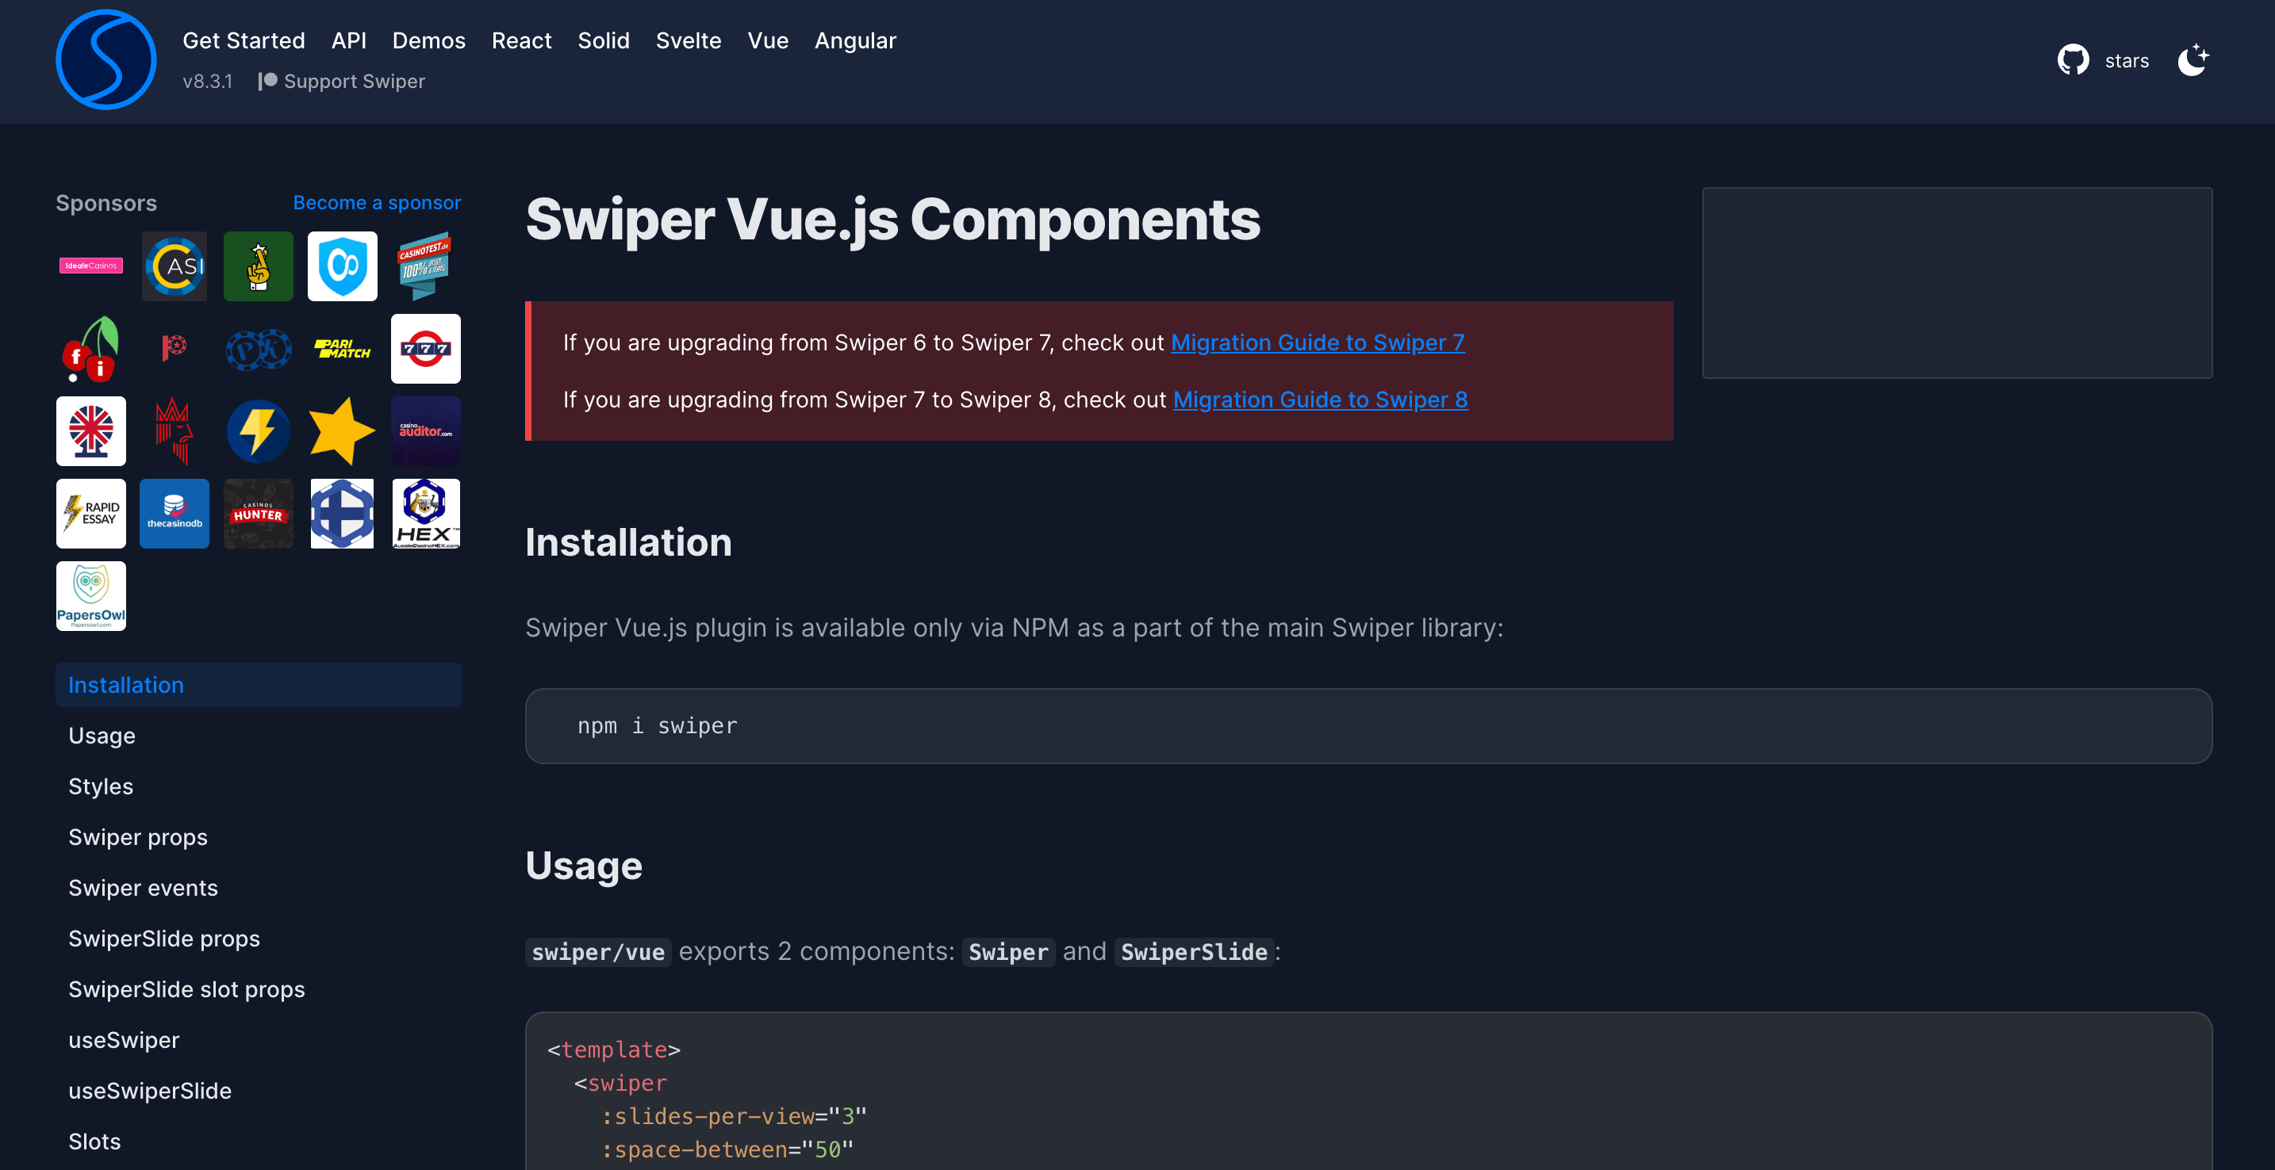Click the yellow star sponsor icon
This screenshot has width=2275, height=1170.
342,430
